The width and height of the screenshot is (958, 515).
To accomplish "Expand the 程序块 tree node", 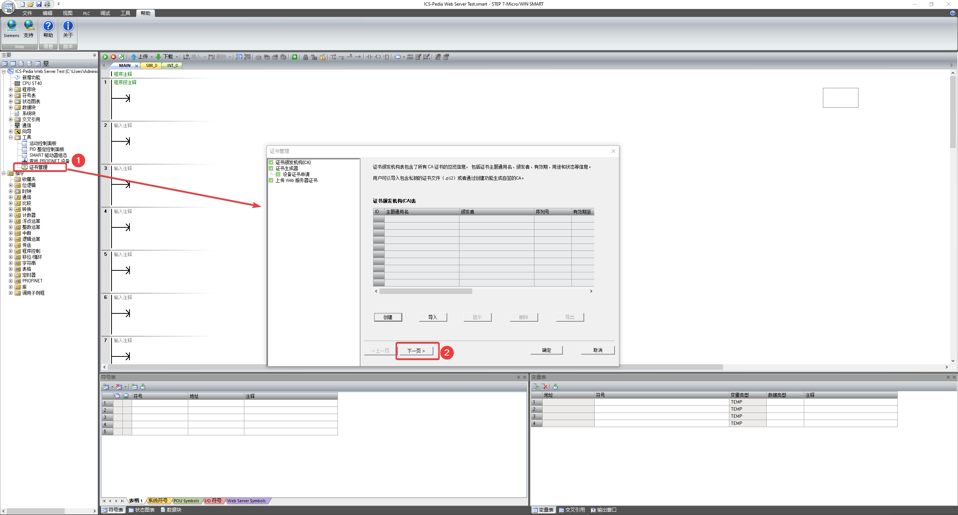I will pyautogui.click(x=11, y=89).
